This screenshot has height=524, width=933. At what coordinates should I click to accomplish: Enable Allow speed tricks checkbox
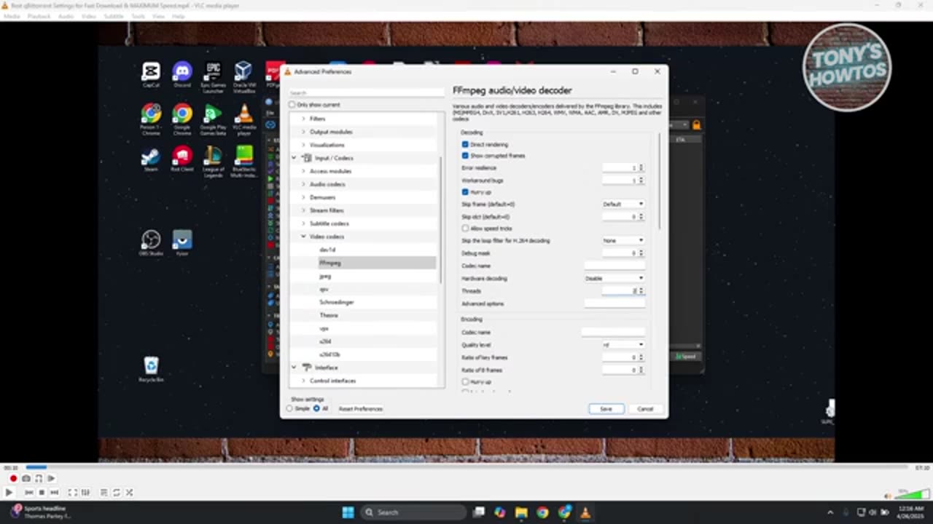pyautogui.click(x=465, y=229)
